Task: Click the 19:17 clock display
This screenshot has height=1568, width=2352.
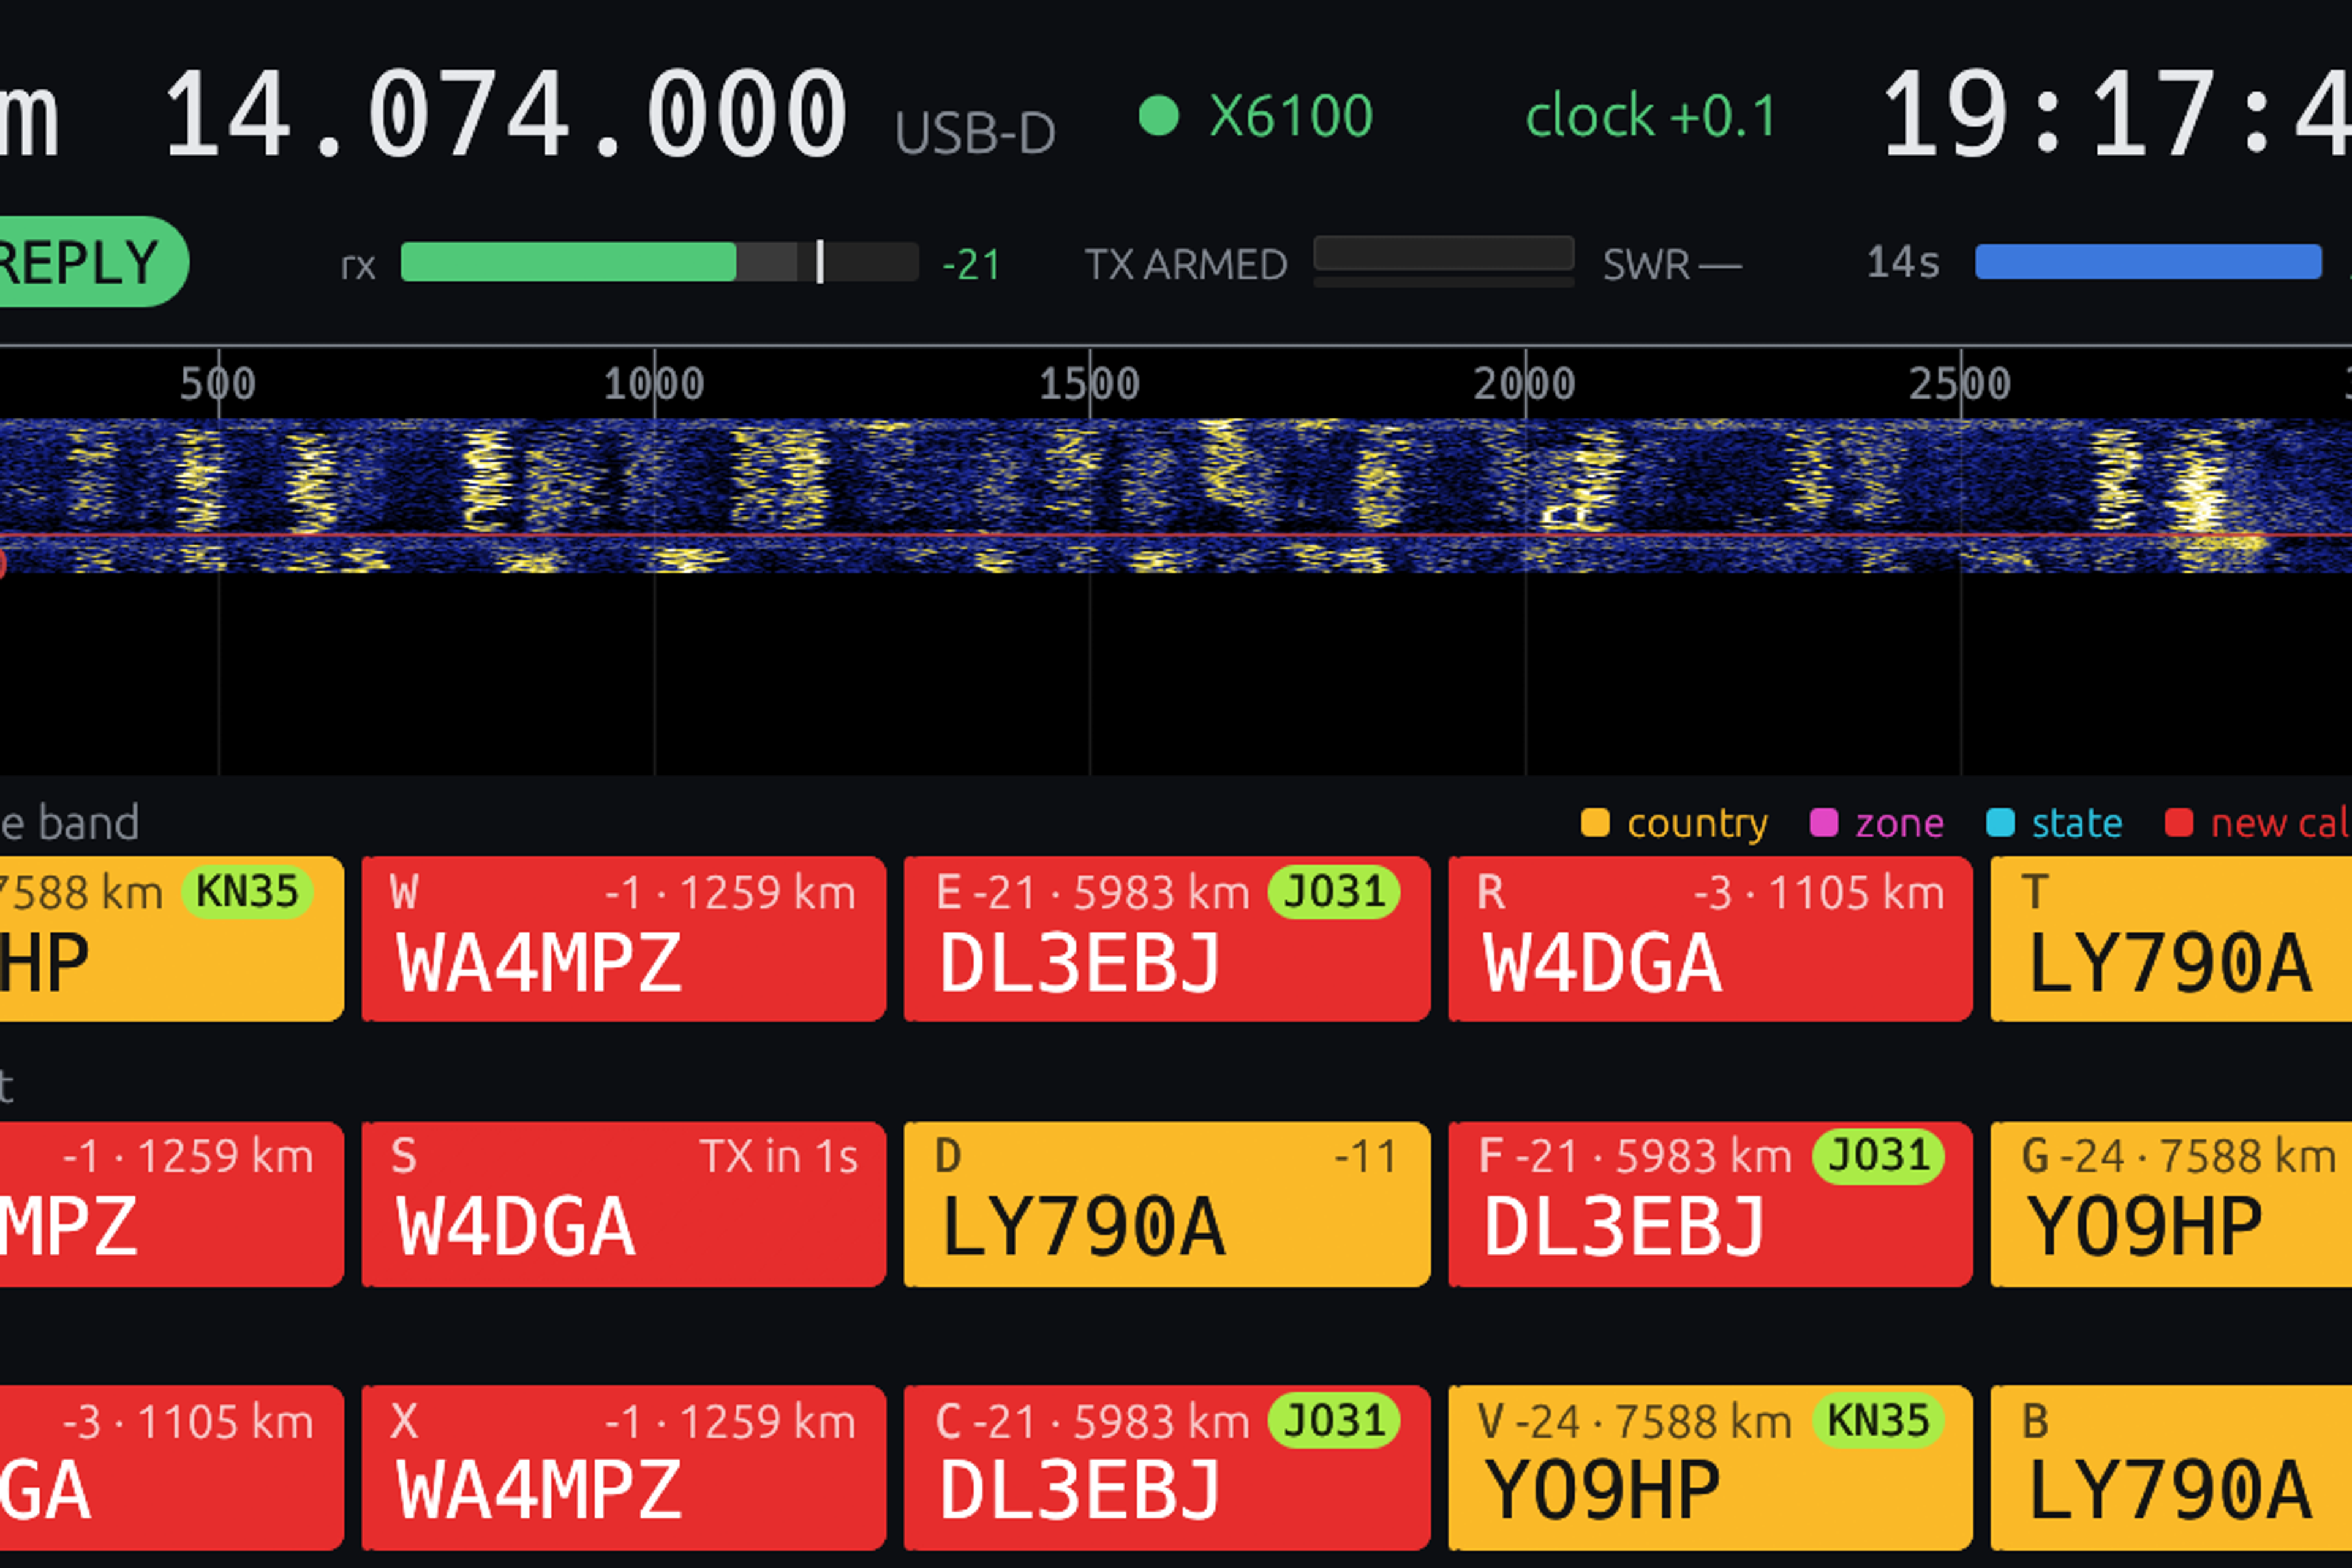Action: tap(2116, 115)
